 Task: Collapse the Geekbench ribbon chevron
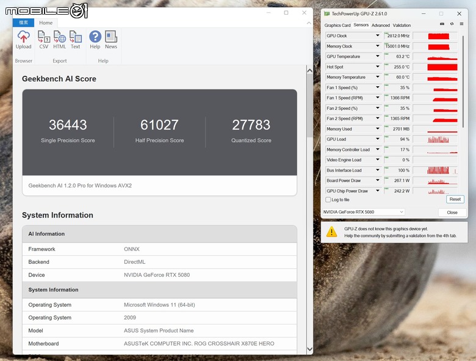(309, 23)
